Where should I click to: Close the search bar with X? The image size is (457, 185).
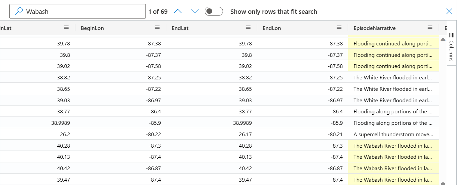coord(449,11)
